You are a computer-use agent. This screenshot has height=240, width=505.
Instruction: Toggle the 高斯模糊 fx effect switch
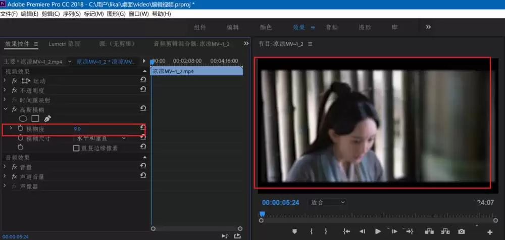pyautogui.click(x=15, y=110)
